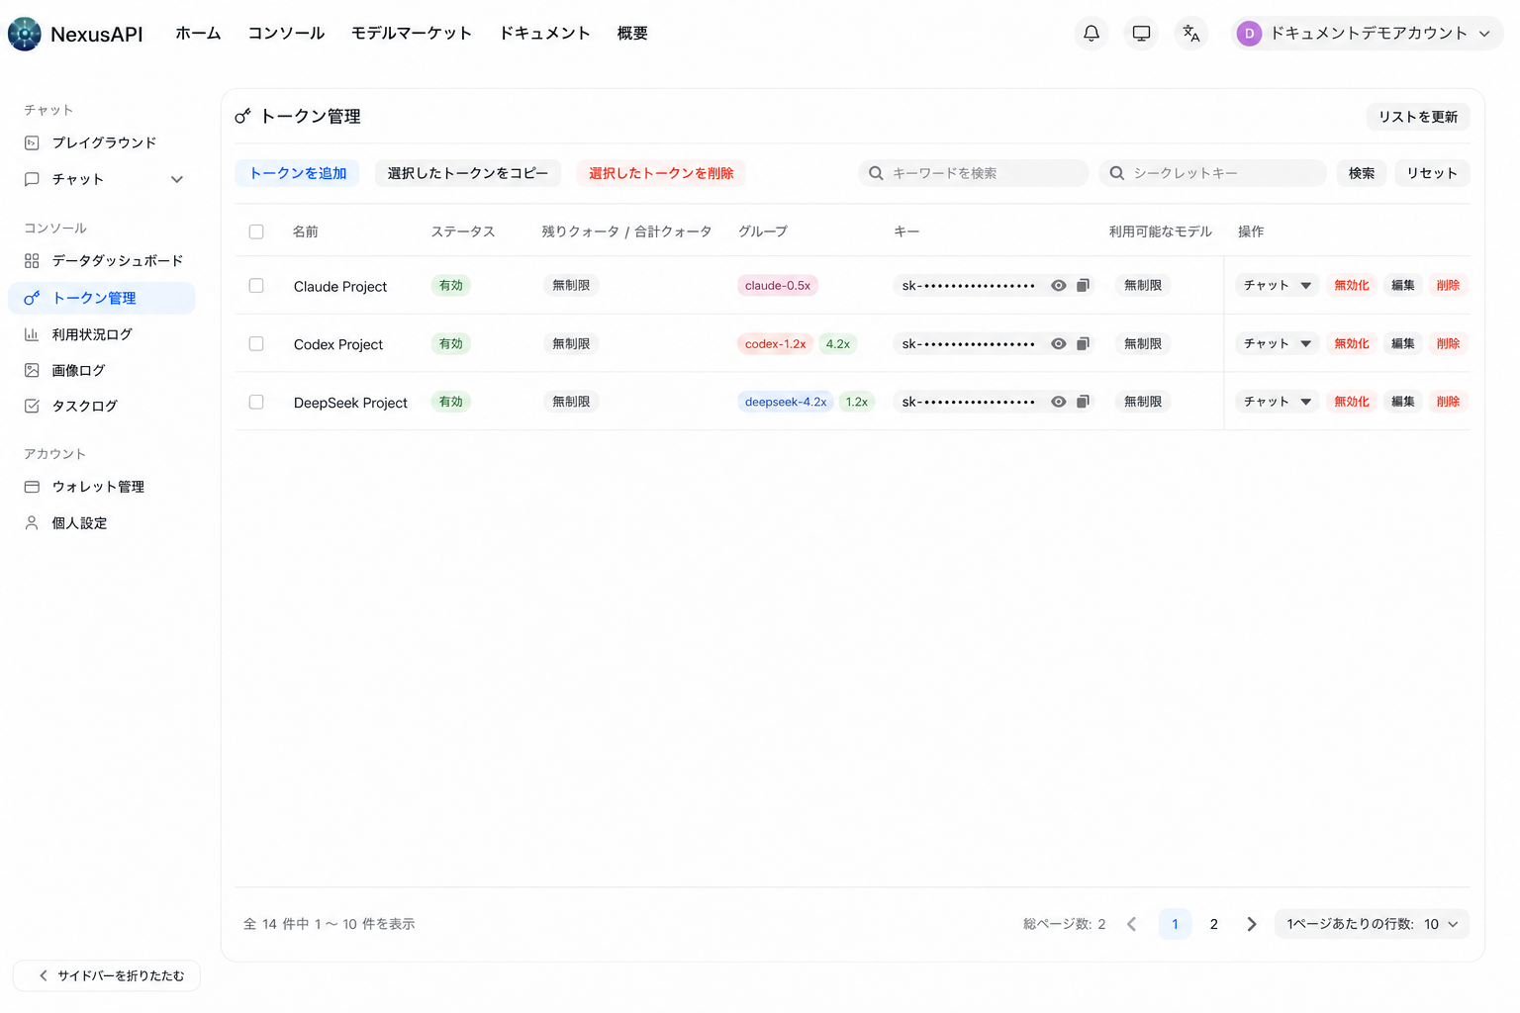This screenshot has width=1520, height=1013.
Task: Copy the DeepSeek Project key with copy icon
Action: (1083, 402)
